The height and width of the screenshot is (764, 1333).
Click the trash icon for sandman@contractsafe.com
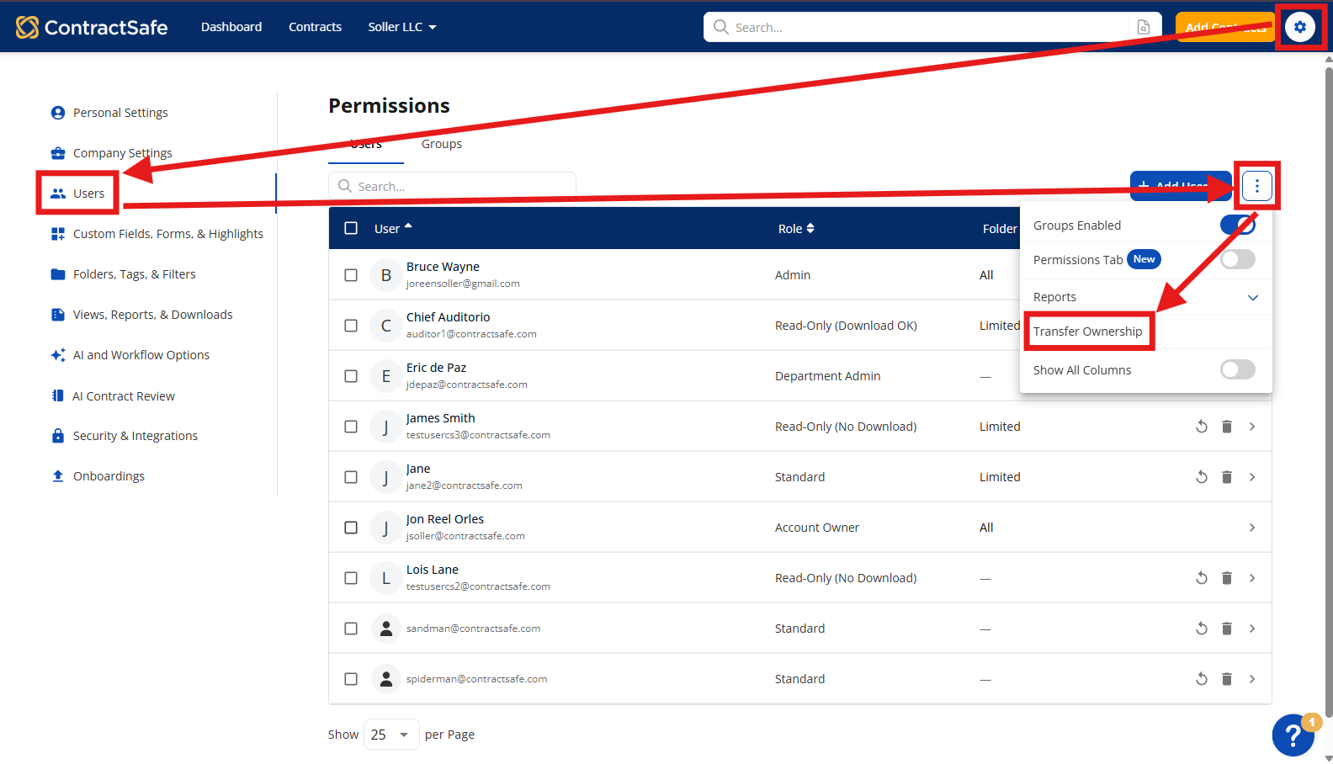1227,629
